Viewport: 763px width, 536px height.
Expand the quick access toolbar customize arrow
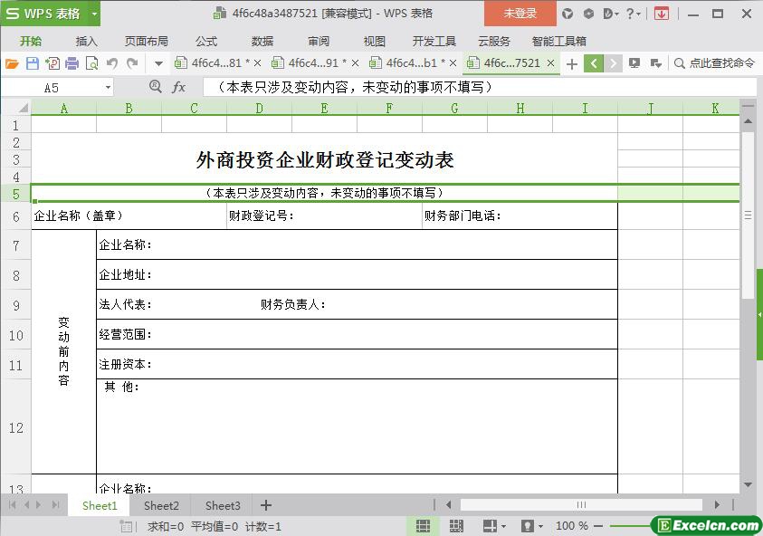click(x=158, y=63)
